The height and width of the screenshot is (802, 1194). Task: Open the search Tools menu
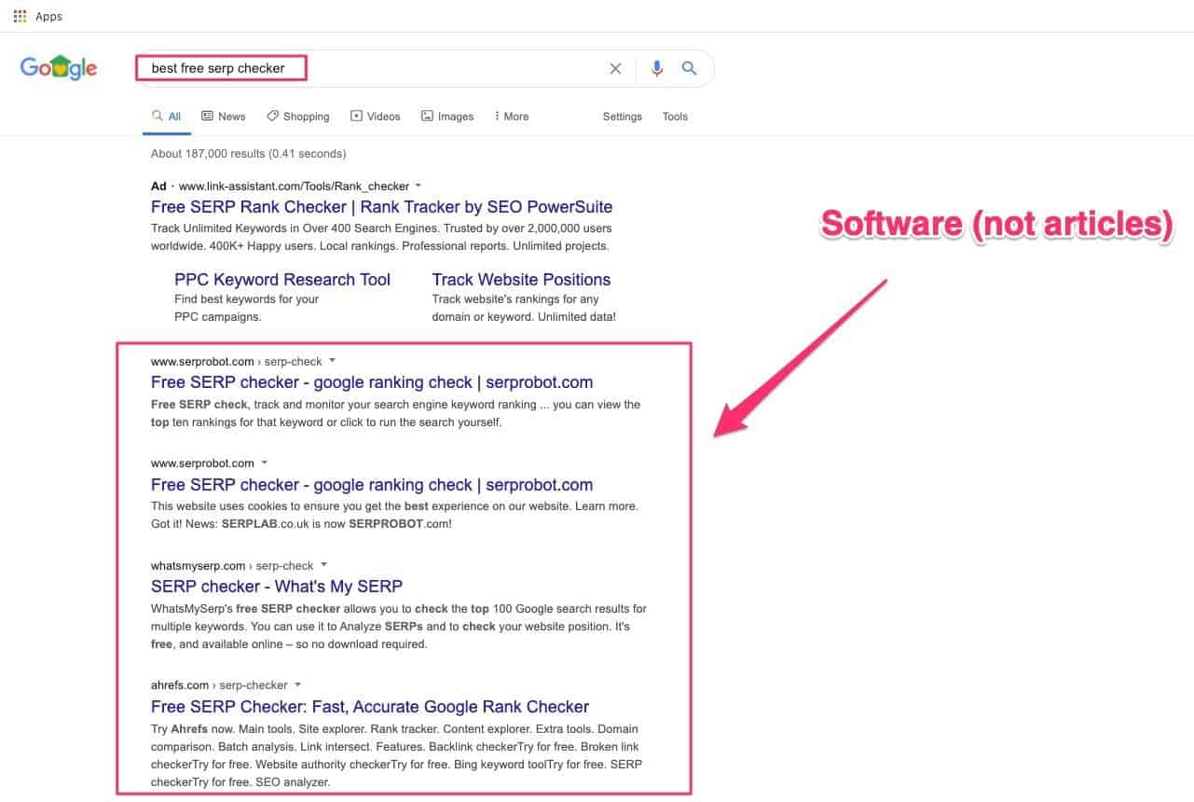[674, 117]
